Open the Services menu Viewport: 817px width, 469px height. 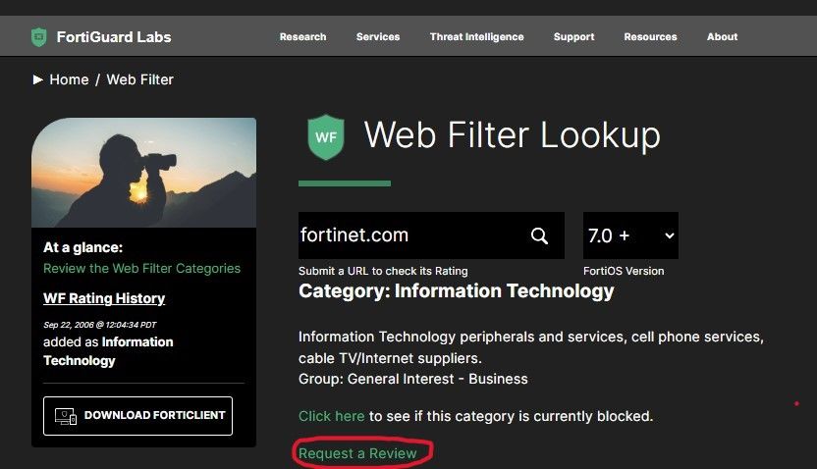[378, 37]
